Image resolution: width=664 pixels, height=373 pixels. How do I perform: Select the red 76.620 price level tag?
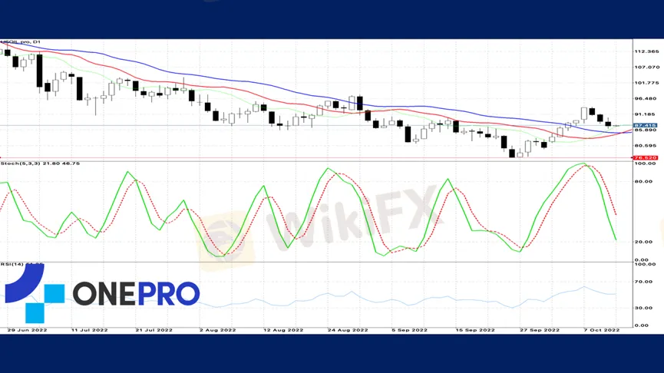click(645, 158)
